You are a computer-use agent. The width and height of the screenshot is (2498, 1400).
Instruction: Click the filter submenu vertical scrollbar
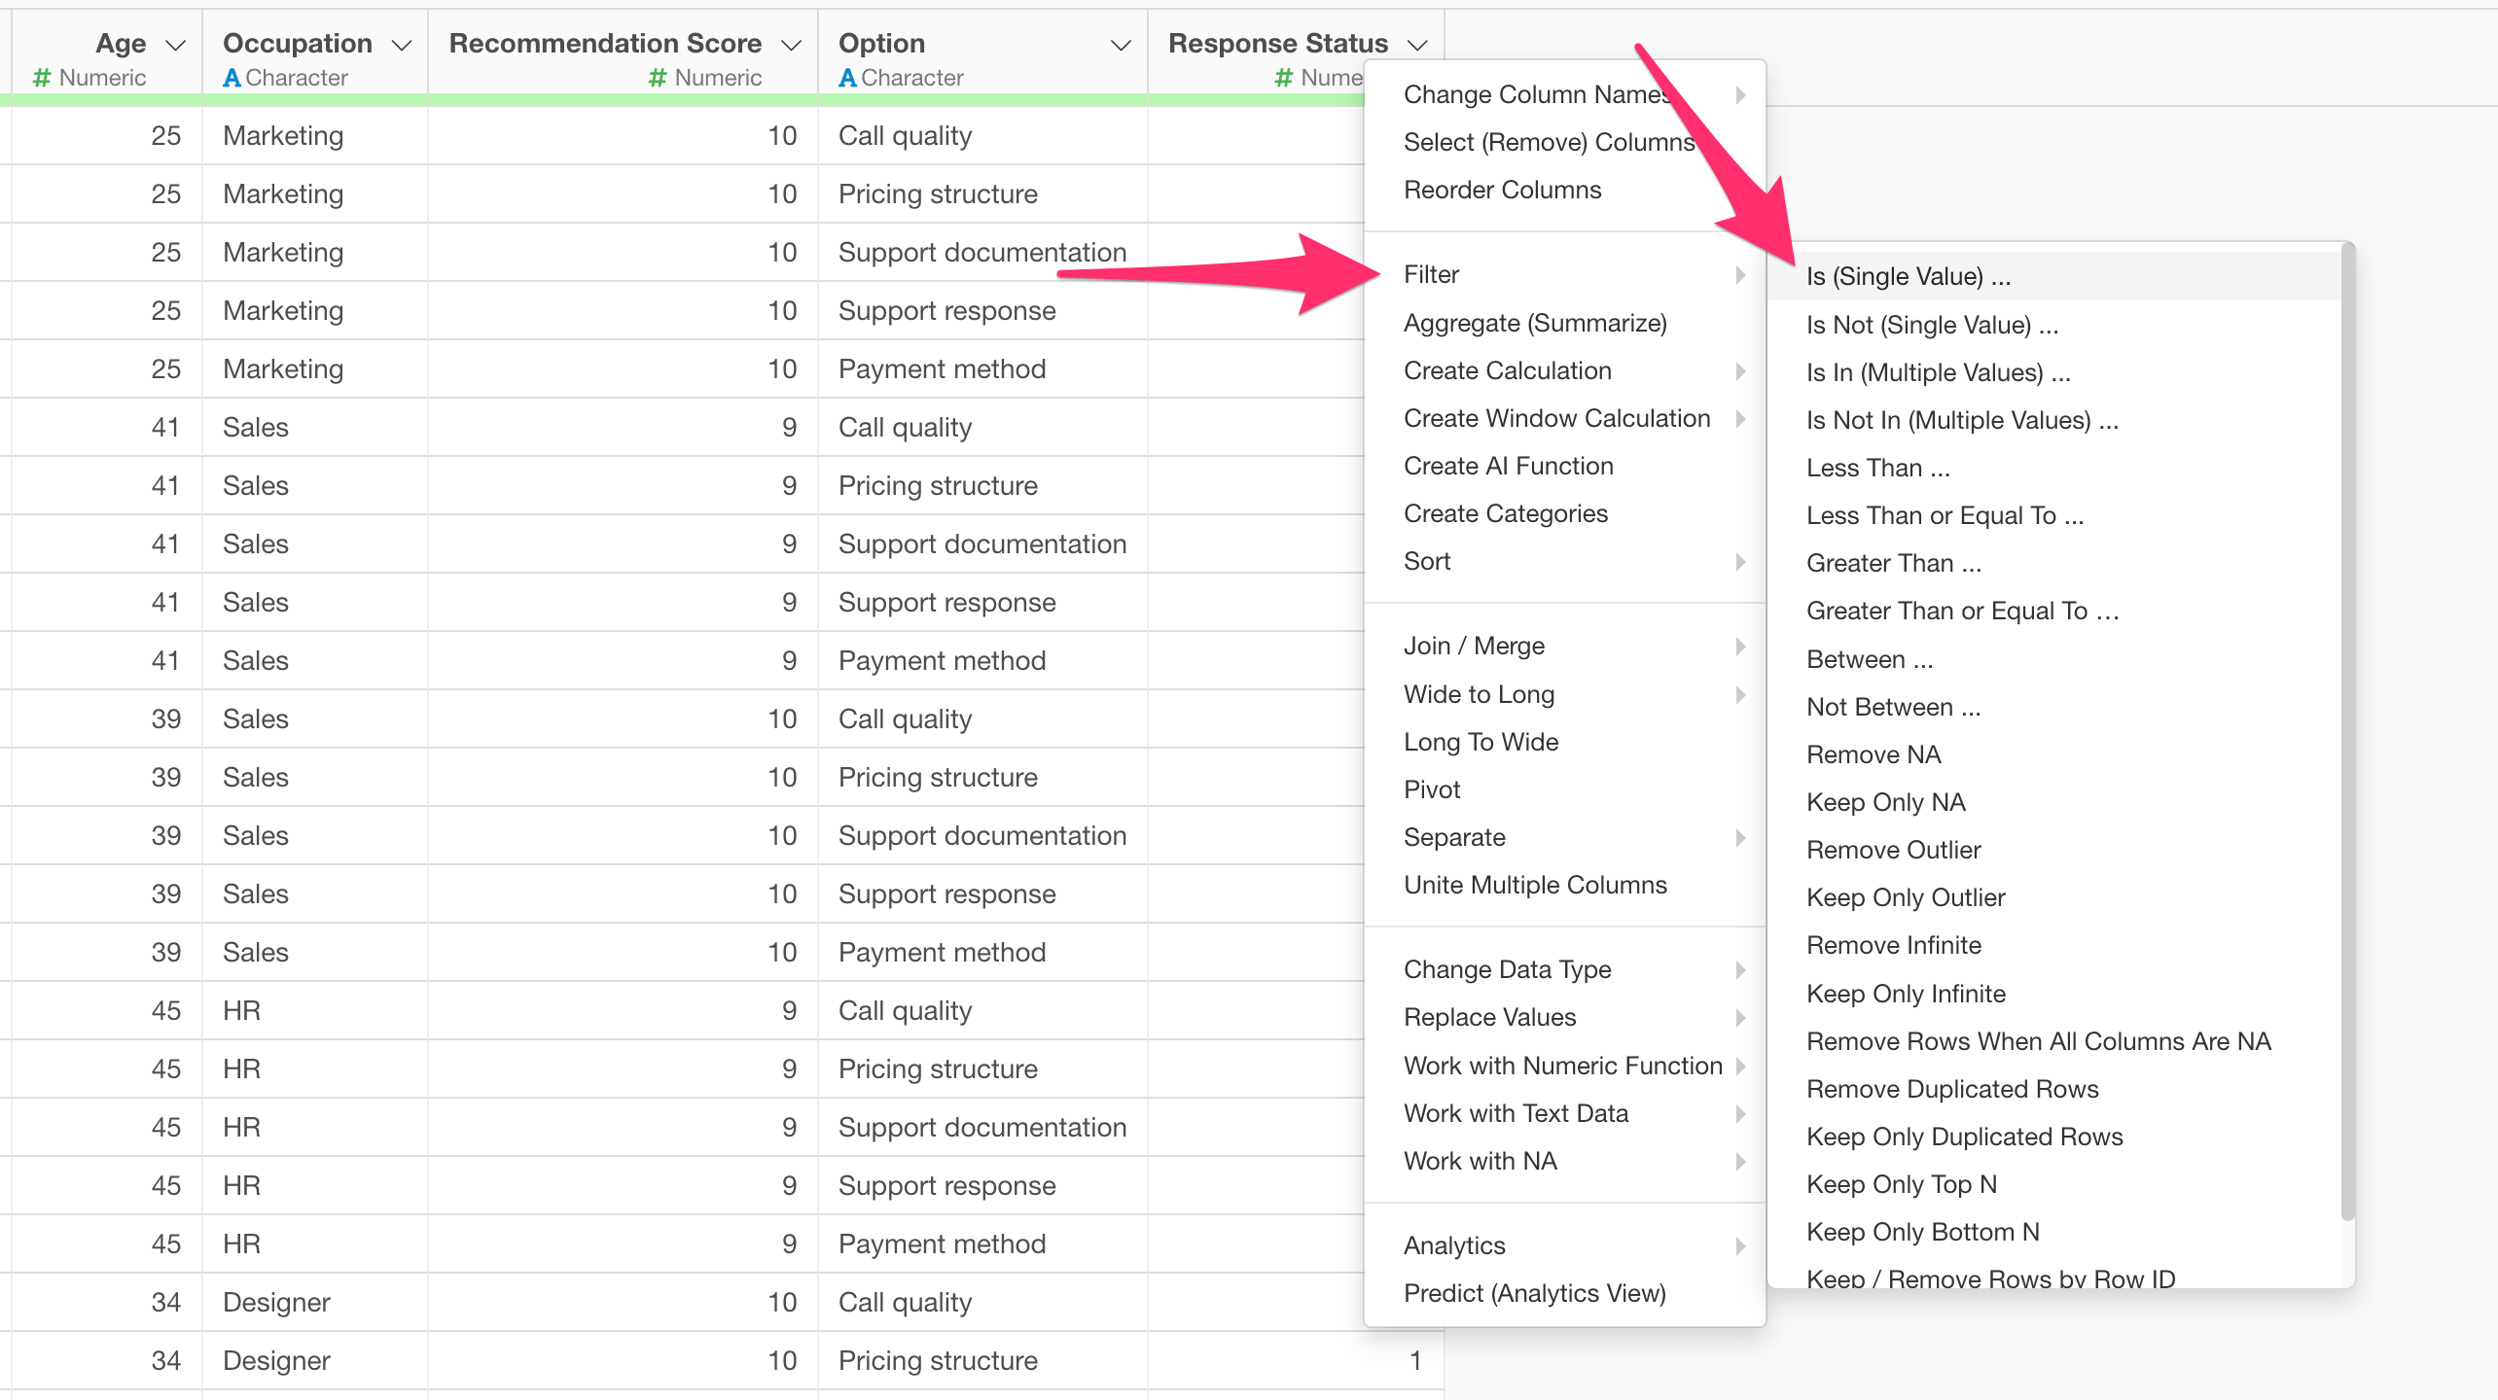coord(2347,729)
